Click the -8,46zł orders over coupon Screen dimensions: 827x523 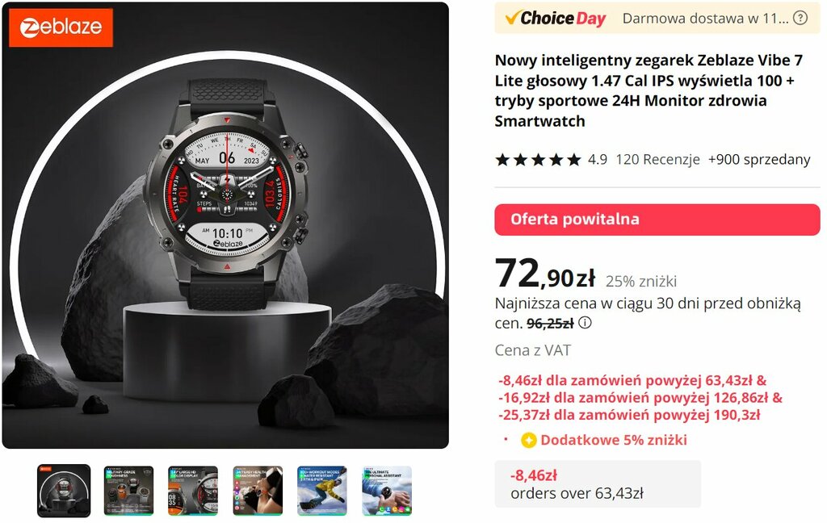598,484
